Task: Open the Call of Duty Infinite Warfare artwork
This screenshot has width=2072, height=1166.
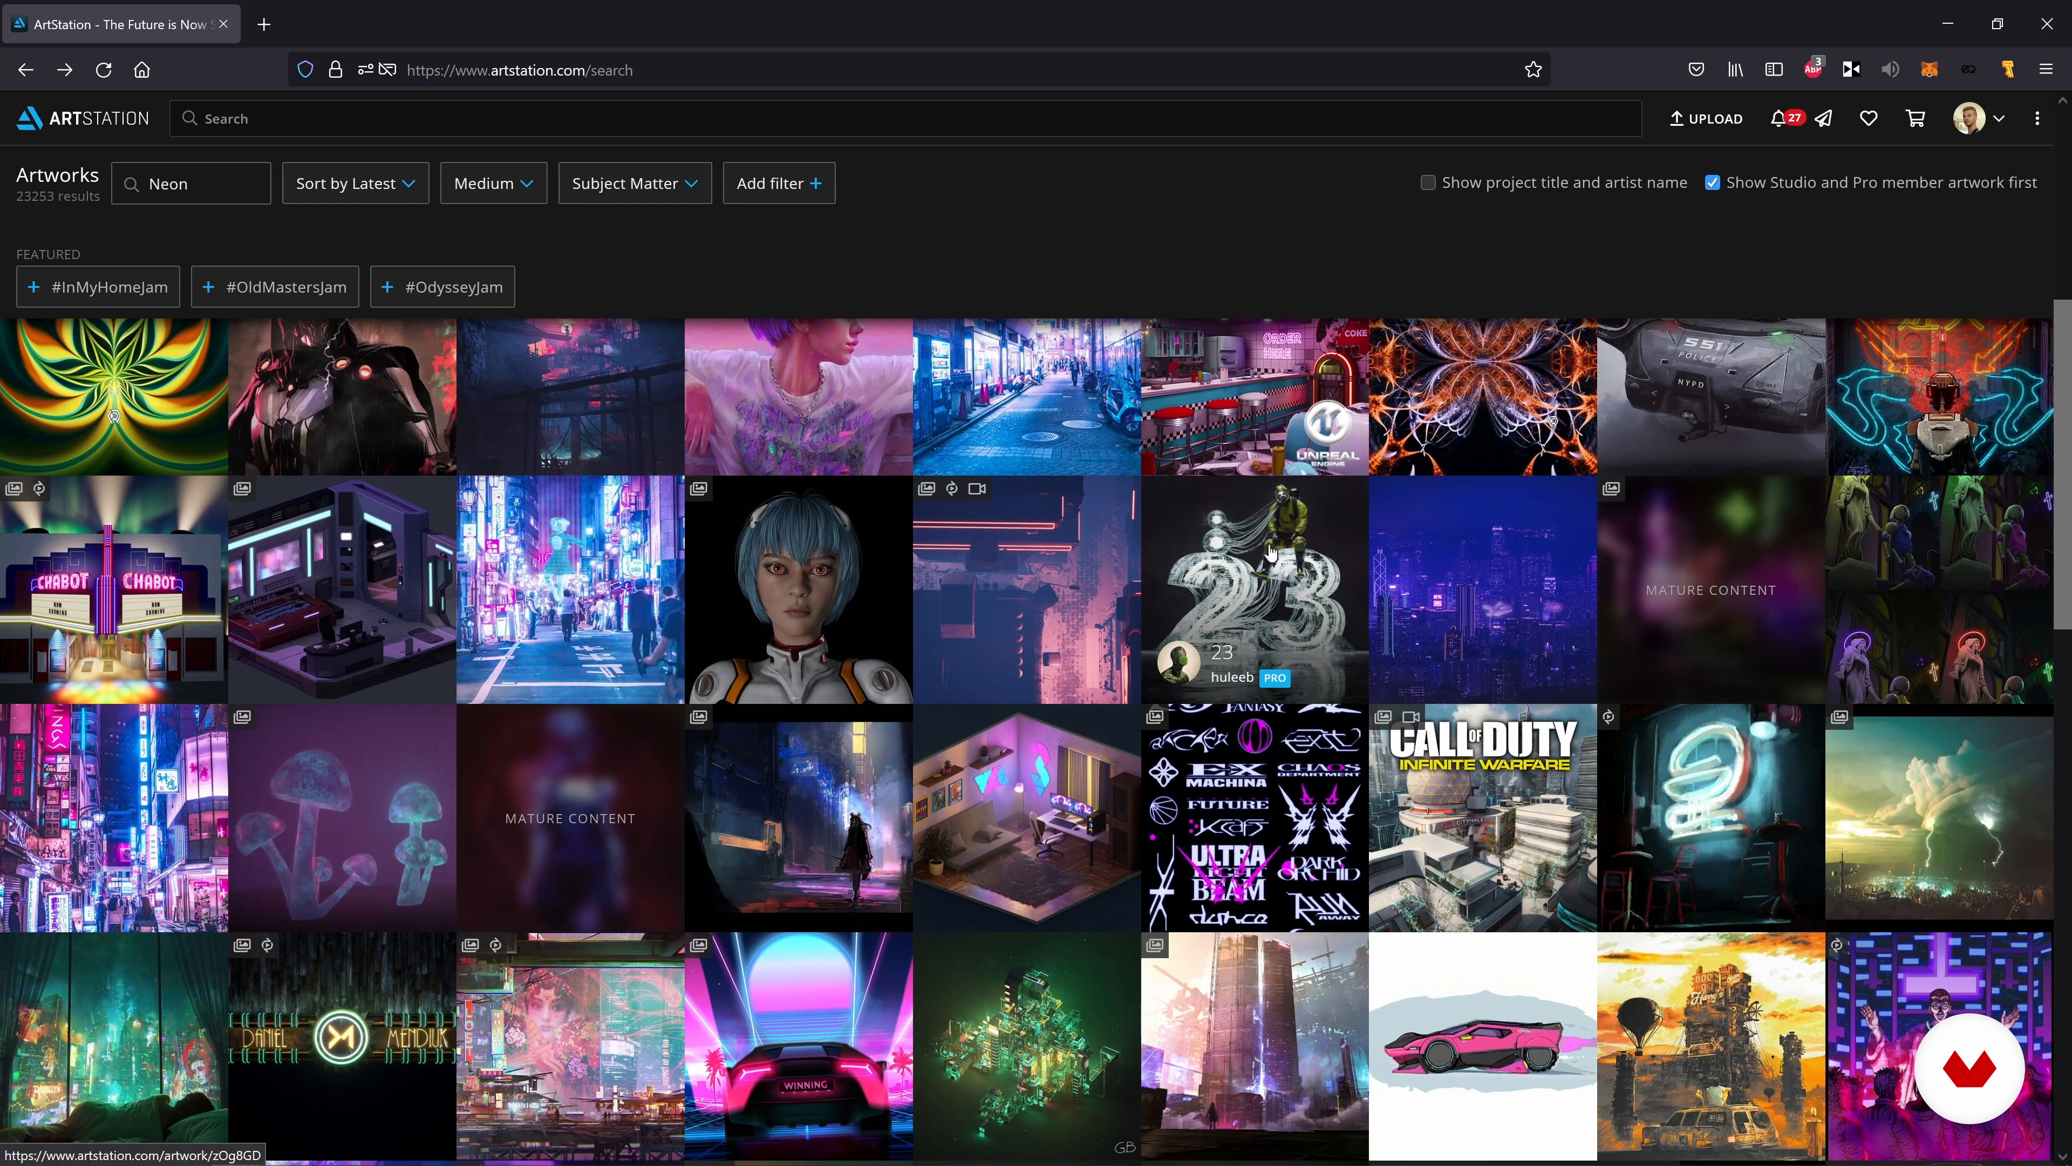Action: (x=1482, y=818)
